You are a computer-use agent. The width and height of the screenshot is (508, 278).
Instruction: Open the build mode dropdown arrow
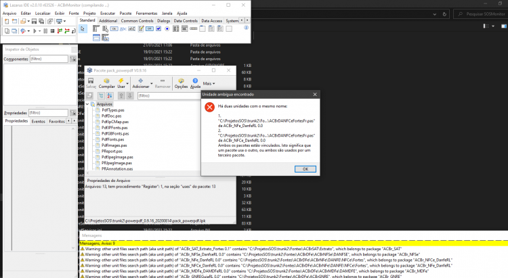(x=28, y=31)
